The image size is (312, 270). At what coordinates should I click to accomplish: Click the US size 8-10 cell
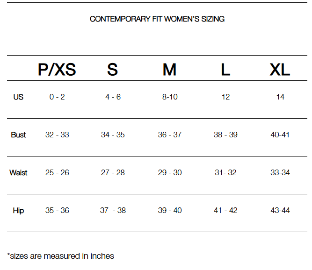[x=170, y=97]
